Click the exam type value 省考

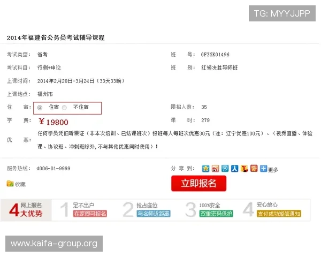(x=43, y=55)
